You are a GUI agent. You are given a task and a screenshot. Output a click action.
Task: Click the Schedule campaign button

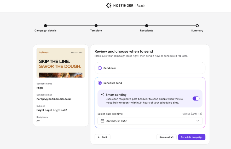click(192, 137)
